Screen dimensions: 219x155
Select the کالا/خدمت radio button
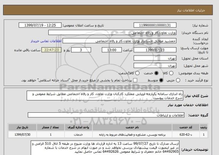(137, 73)
